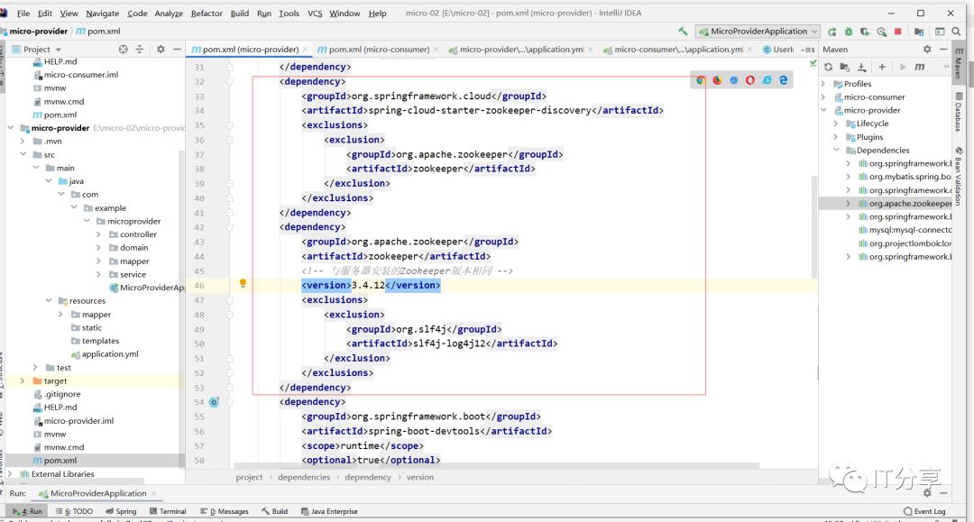Open the VCS menu
This screenshot has width=974, height=522.
click(x=315, y=13)
